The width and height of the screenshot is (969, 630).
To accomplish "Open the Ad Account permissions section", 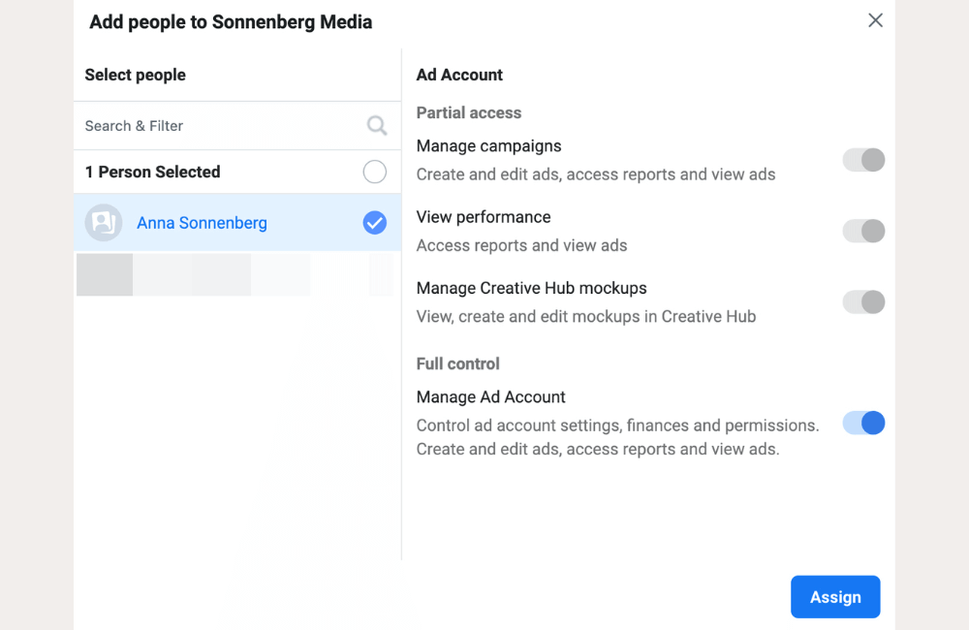I will pos(459,75).
